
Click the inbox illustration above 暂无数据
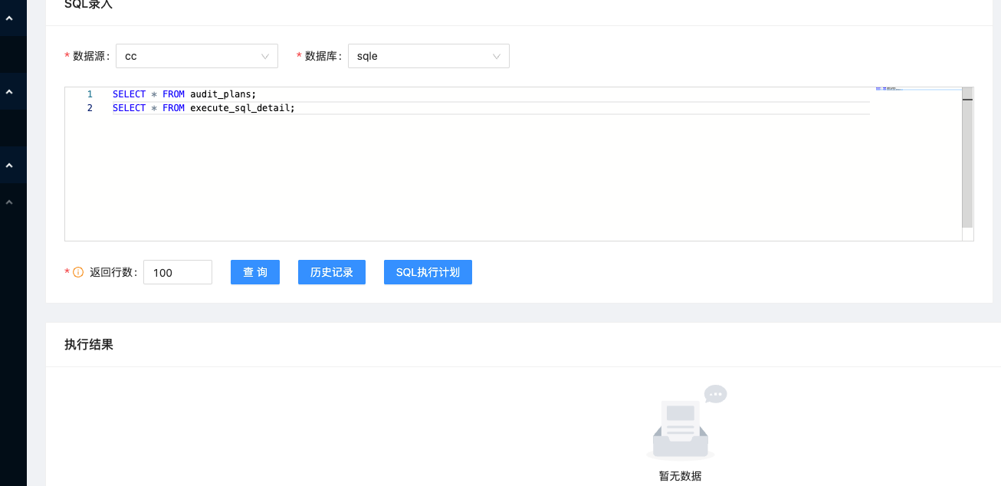(x=681, y=427)
